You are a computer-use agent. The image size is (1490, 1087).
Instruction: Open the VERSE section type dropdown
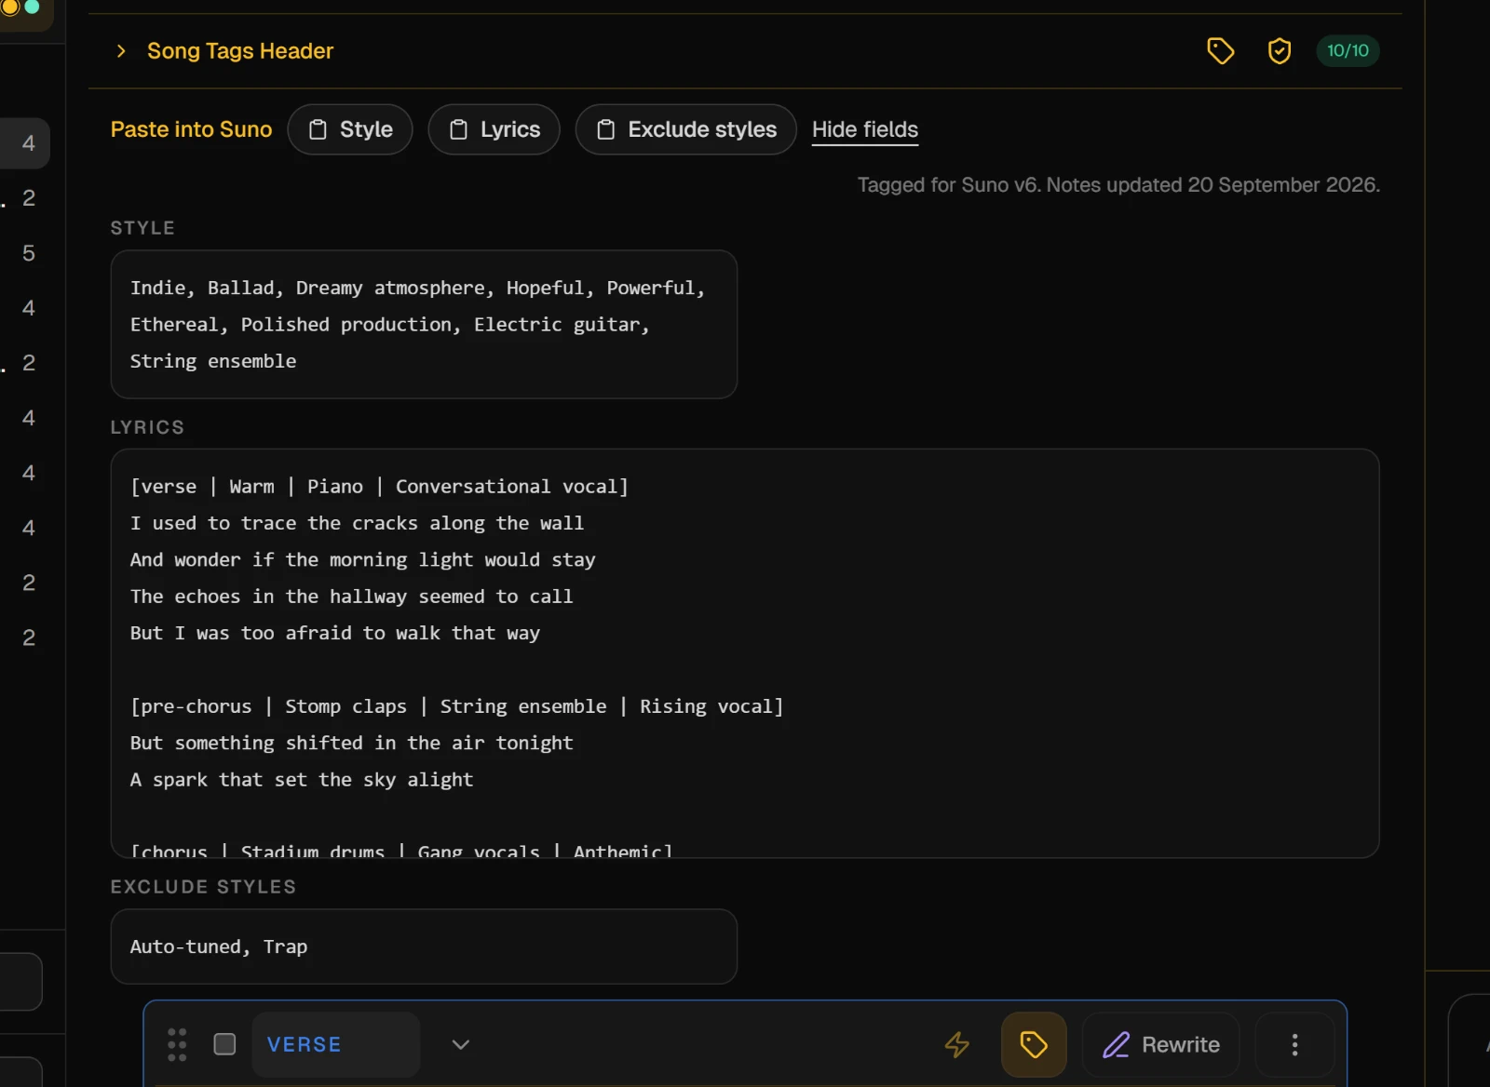(335, 1044)
